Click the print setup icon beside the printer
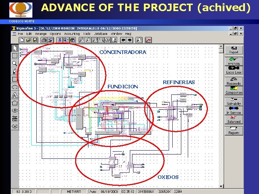The image size is (259, 194). (x=50, y=40)
